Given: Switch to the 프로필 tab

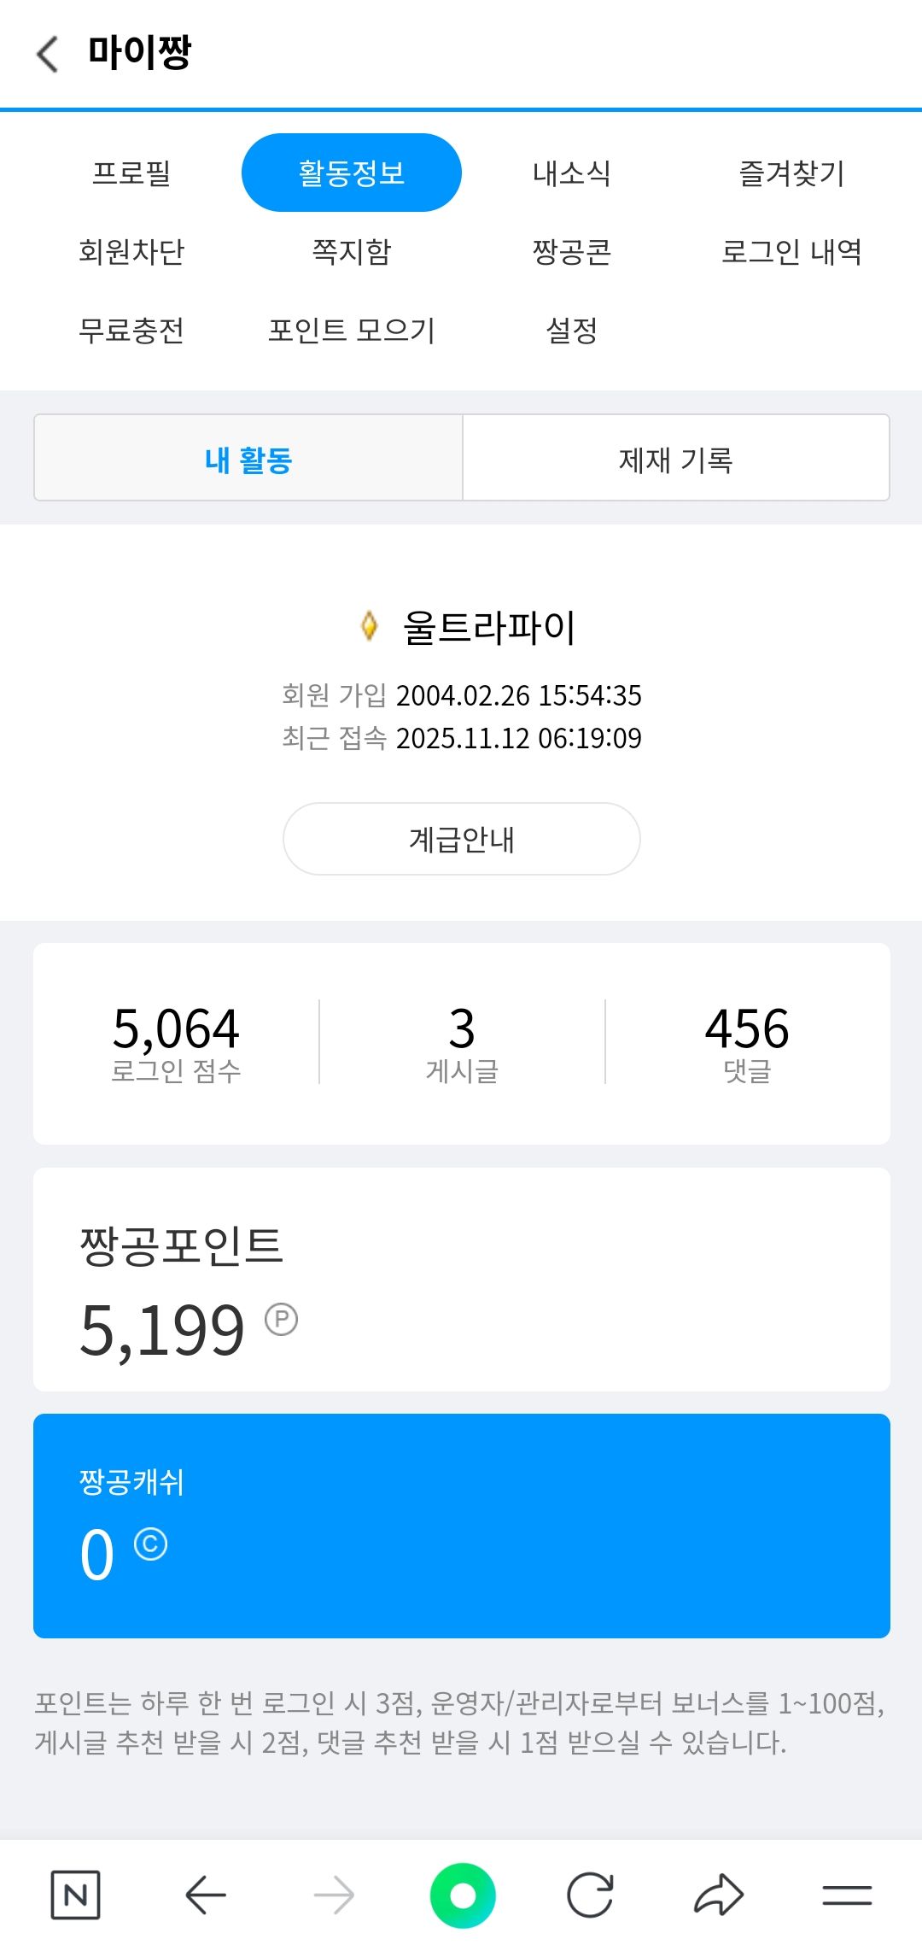Looking at the screenshot, I should [x=131, y=173].
